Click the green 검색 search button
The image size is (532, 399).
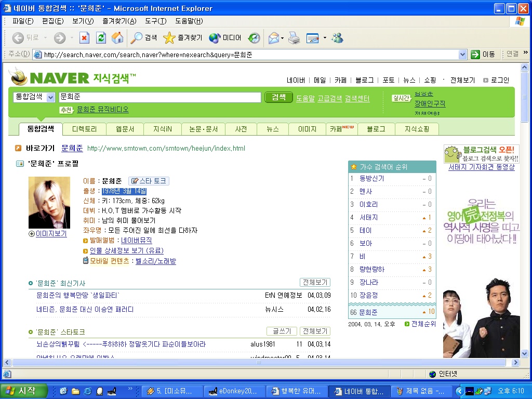(x=278, y=97)
